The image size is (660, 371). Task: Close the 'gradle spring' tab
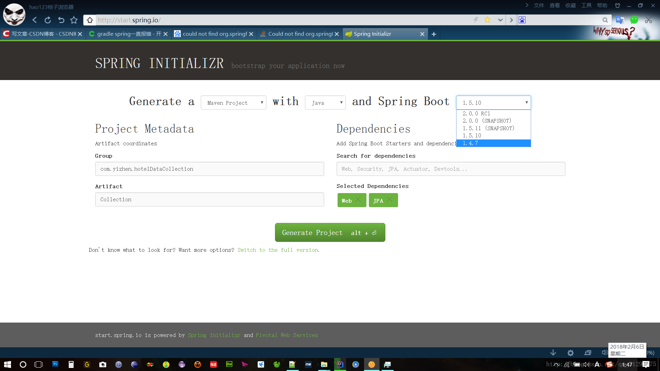point(165,34)
